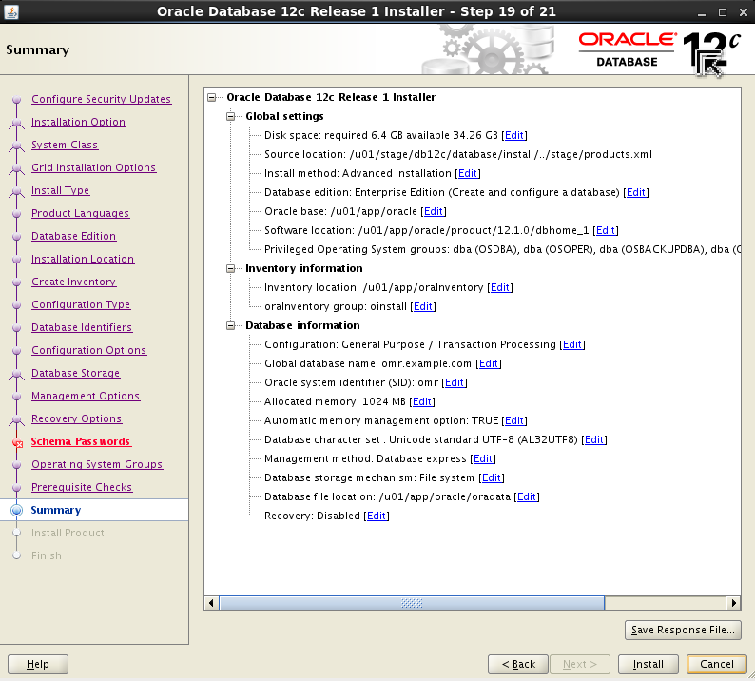
Task: Click the Schema Passwords error step icon
Action: coord(17,442)
